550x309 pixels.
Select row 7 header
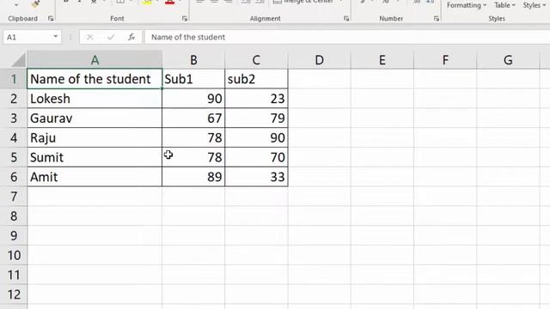14,197
